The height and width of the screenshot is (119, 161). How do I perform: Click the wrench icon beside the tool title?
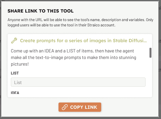[14, 41]
